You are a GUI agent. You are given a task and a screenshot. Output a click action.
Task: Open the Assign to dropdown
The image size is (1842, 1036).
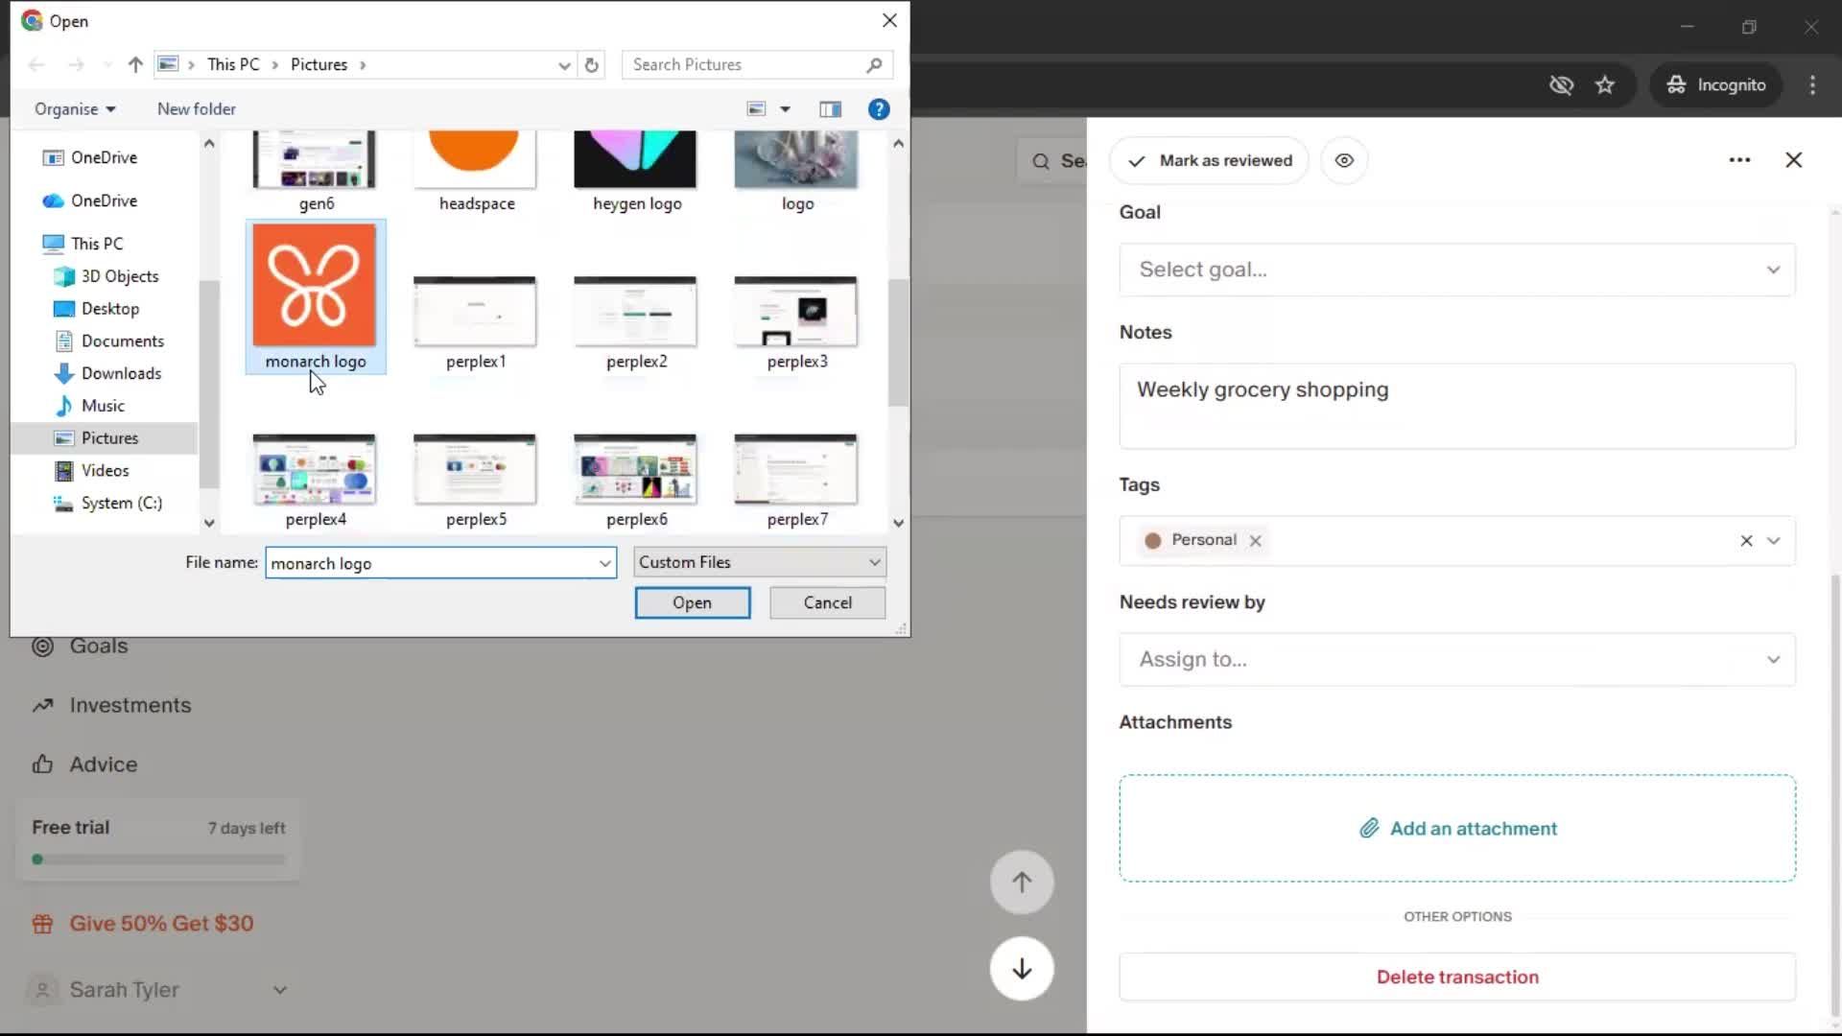(1456, 659)
